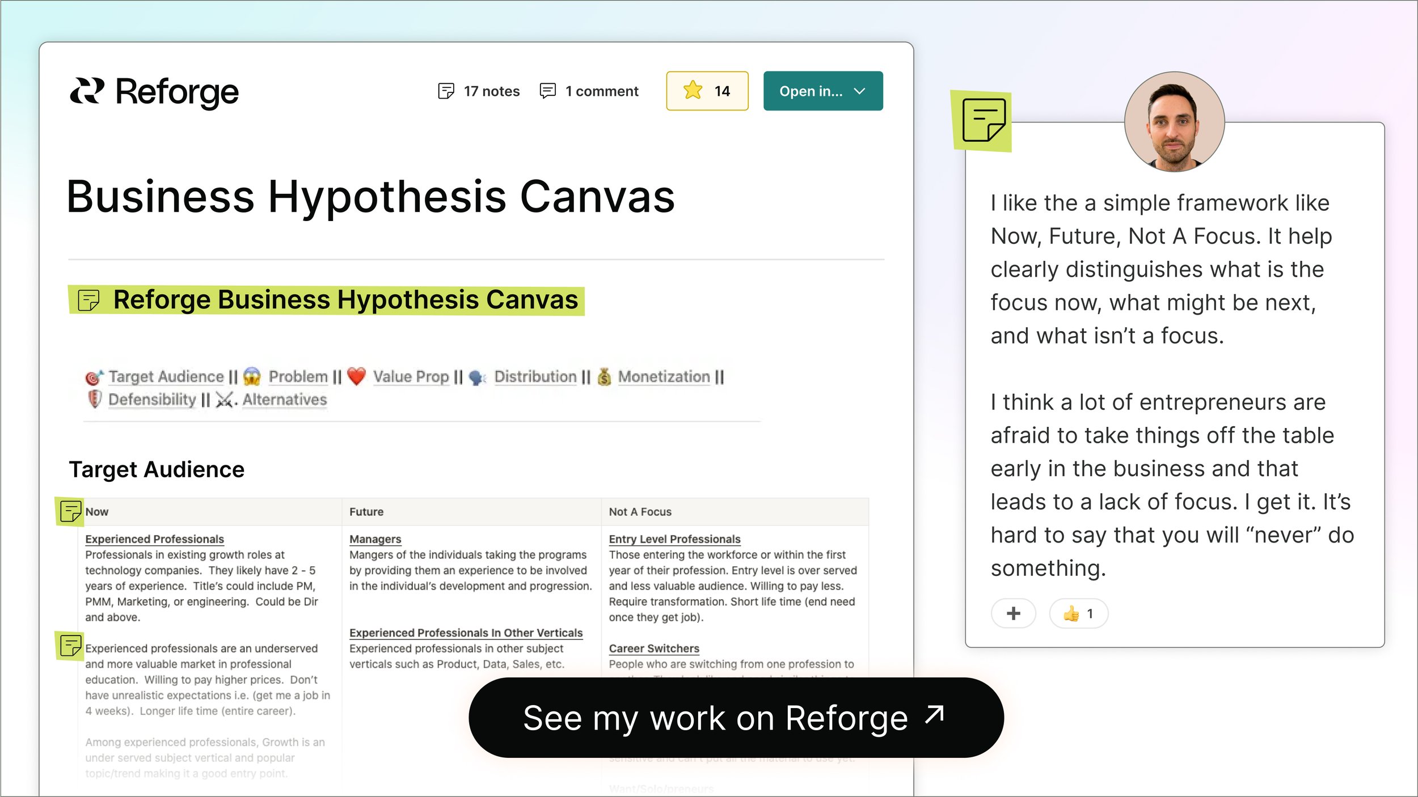Click Career Switchers heading

tap(654, 648)
